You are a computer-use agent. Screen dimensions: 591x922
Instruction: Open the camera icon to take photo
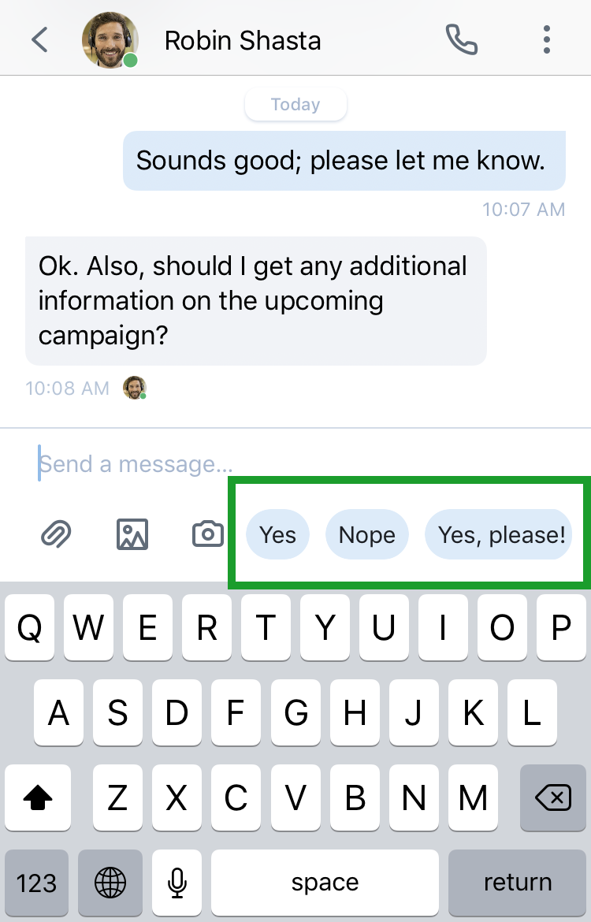pos(208,534)
